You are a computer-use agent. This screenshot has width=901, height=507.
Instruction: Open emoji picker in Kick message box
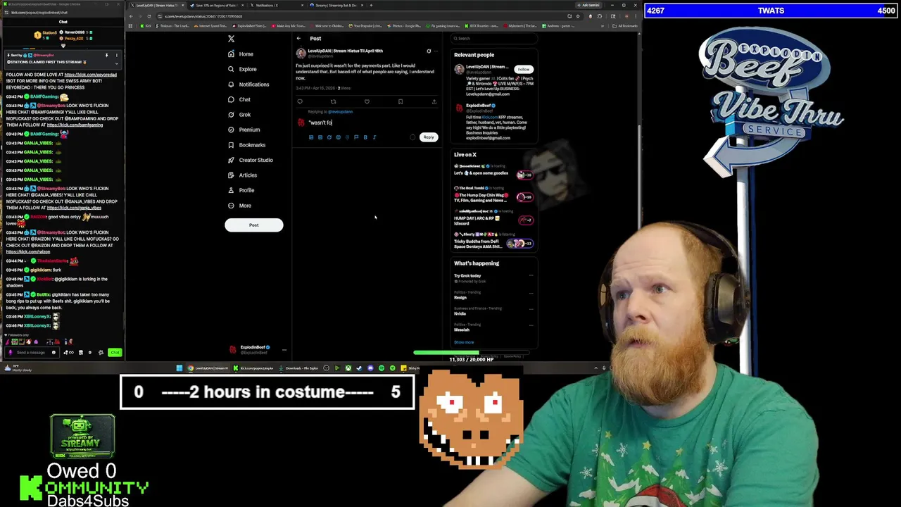pos(53,352)
